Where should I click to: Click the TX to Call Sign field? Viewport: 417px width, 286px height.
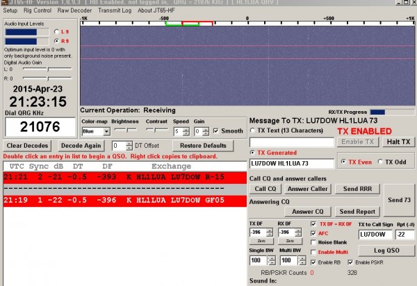(x=375, y=234)
